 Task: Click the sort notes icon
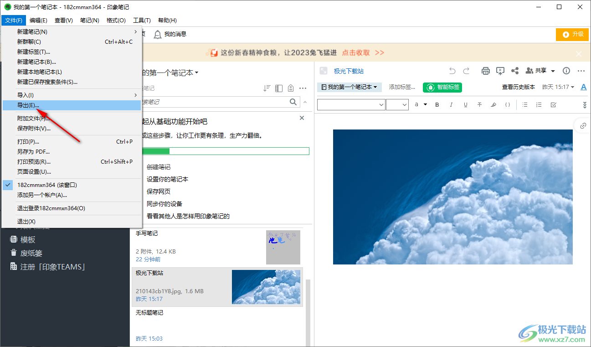[x=267, y=88]
